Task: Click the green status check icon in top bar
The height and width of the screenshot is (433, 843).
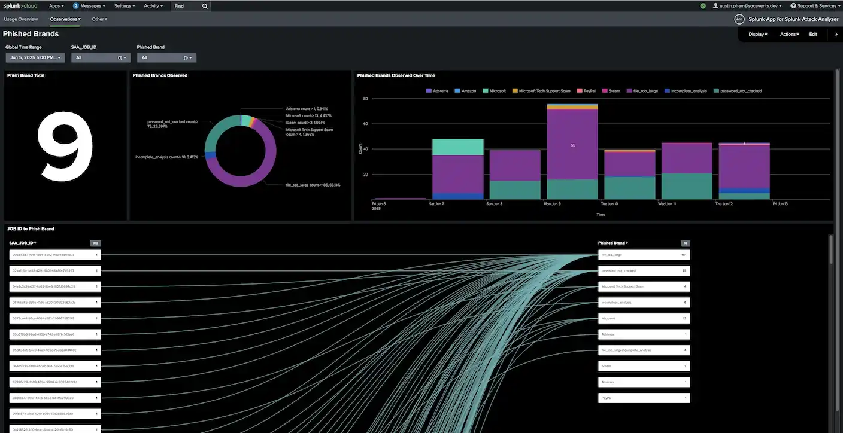Action: coord(703,5)
